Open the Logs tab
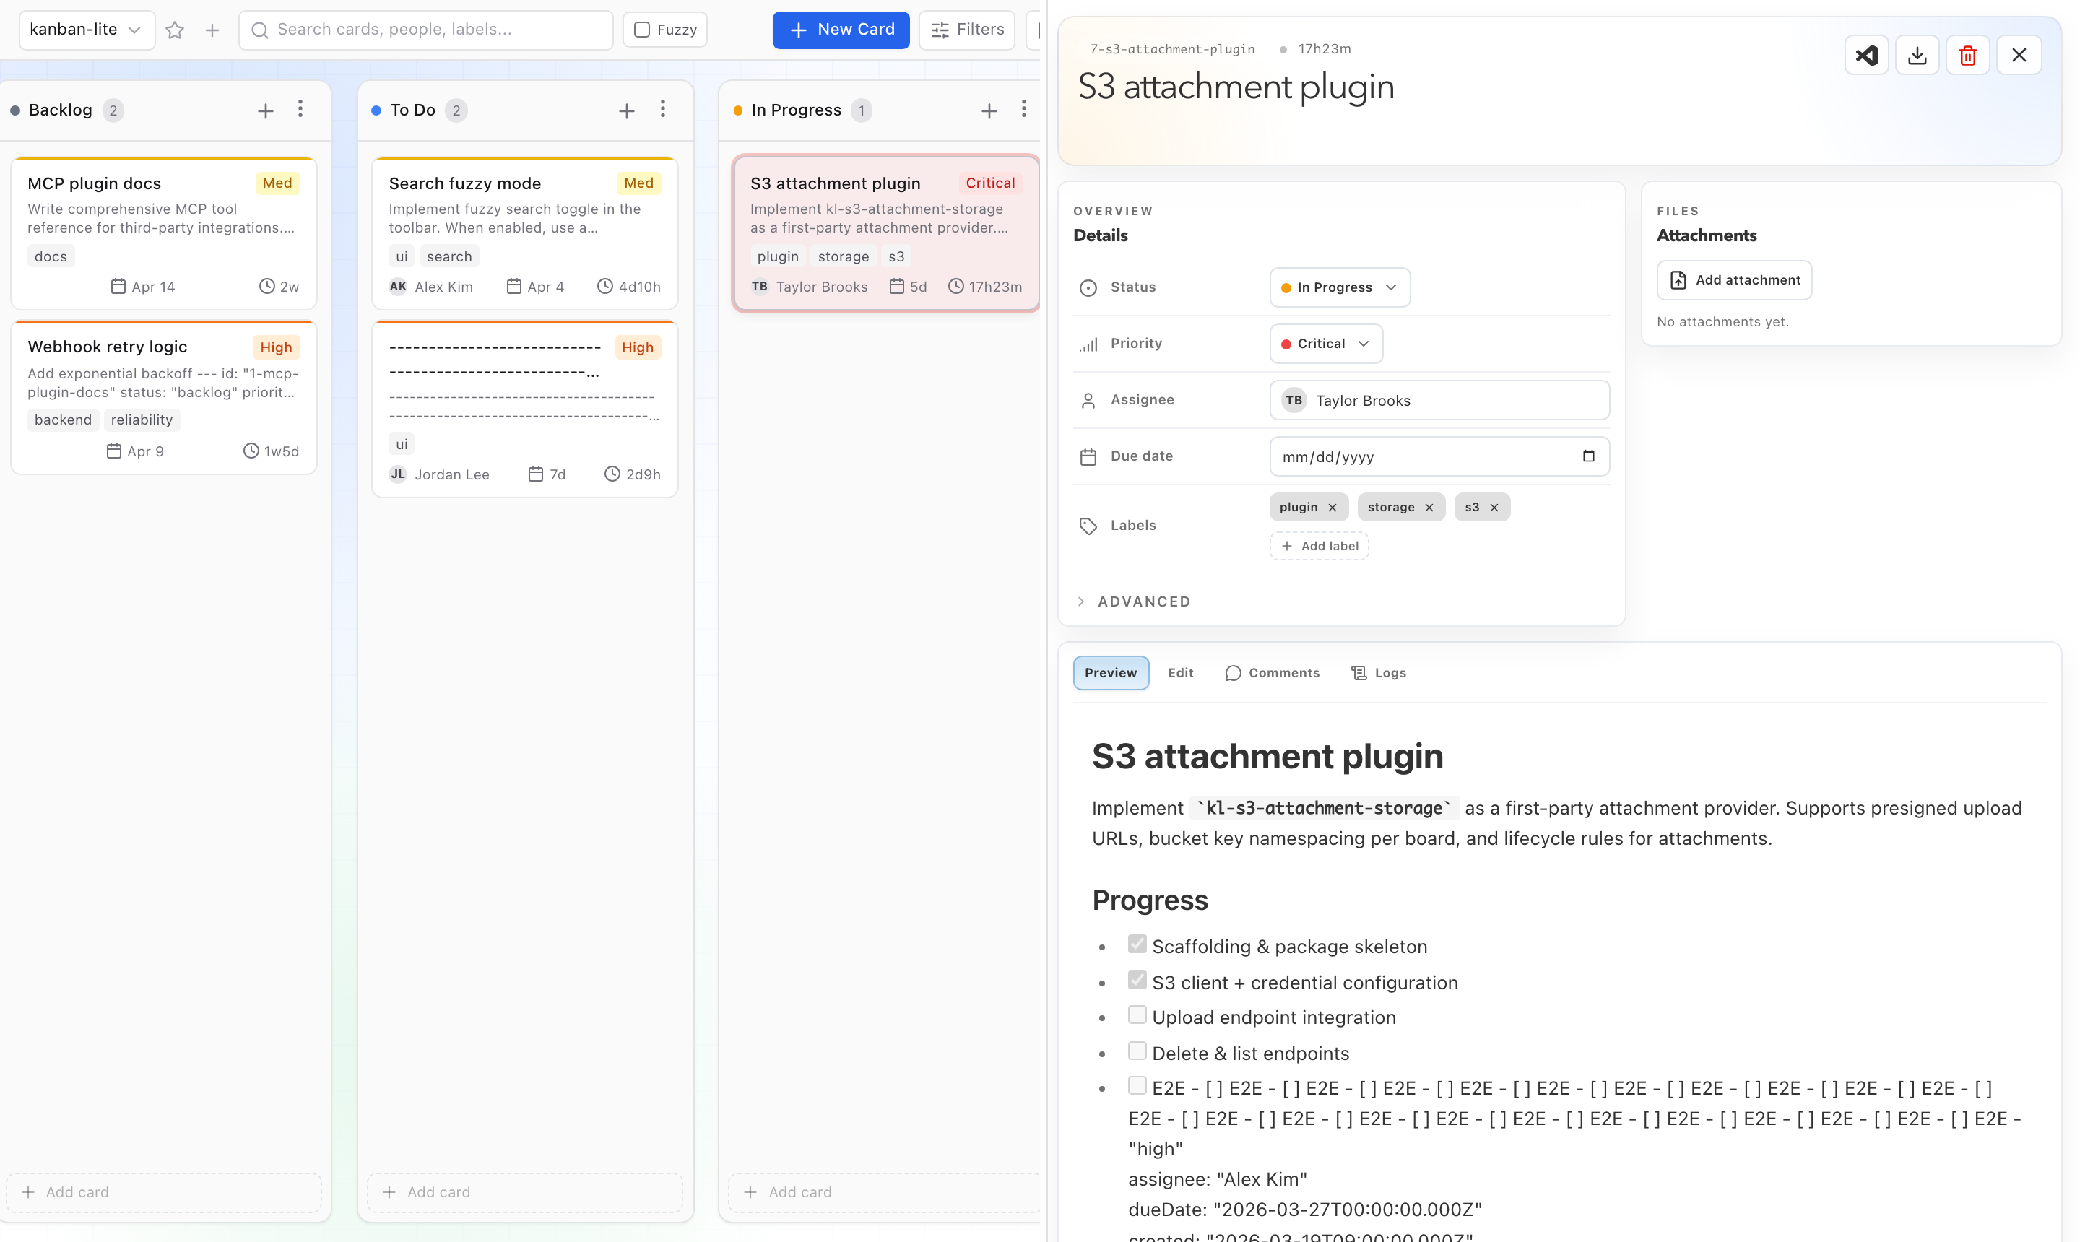 pyautogui.click(x=1379, y=672)
